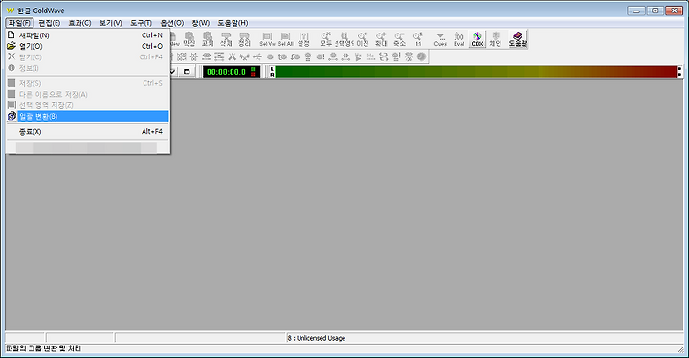The height and width of the screenshot is (358, 689).
Task: Choose 새파일(N) from the File menu
Action: coord(87,35)
